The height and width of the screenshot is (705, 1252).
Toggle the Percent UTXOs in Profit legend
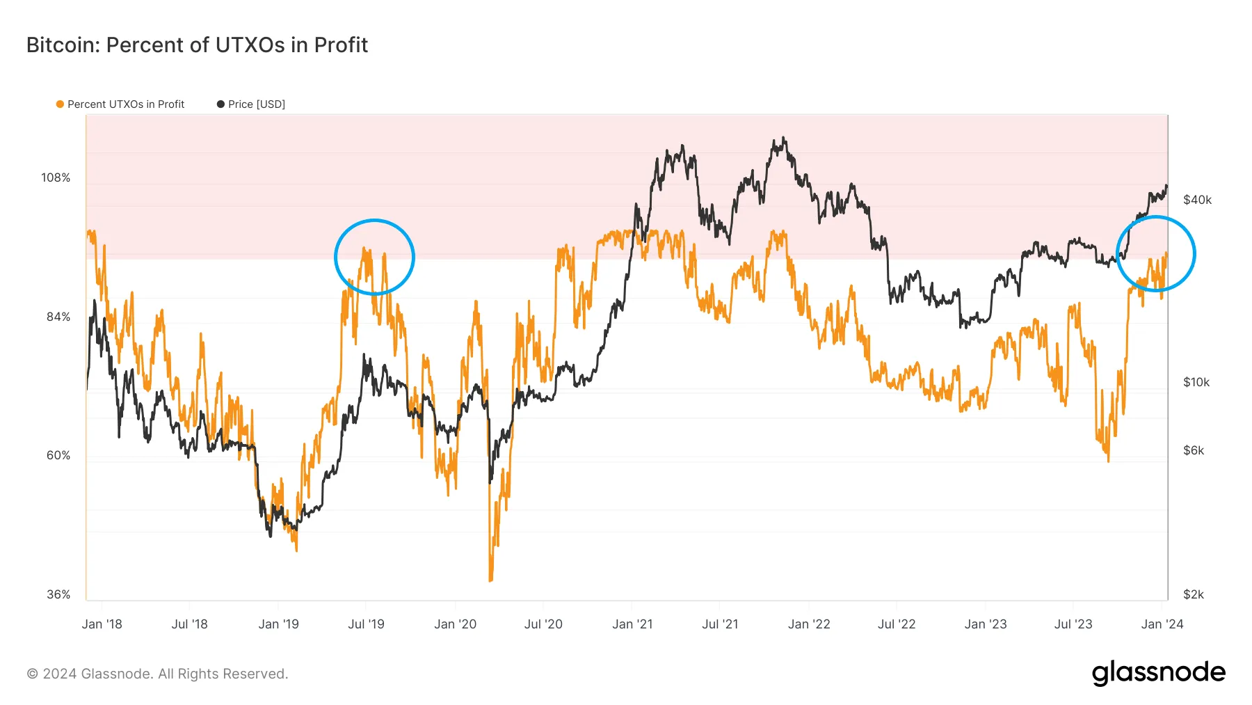(x=120, y=104)
